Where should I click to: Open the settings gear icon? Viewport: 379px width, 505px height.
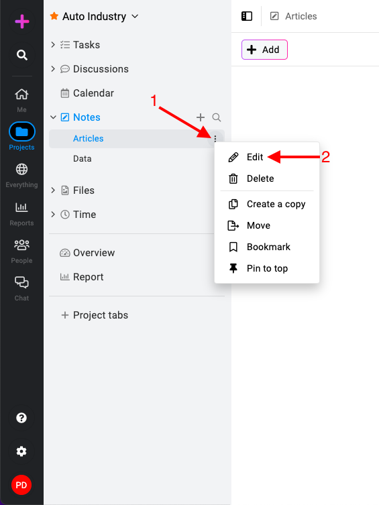(x=21, y=451)
